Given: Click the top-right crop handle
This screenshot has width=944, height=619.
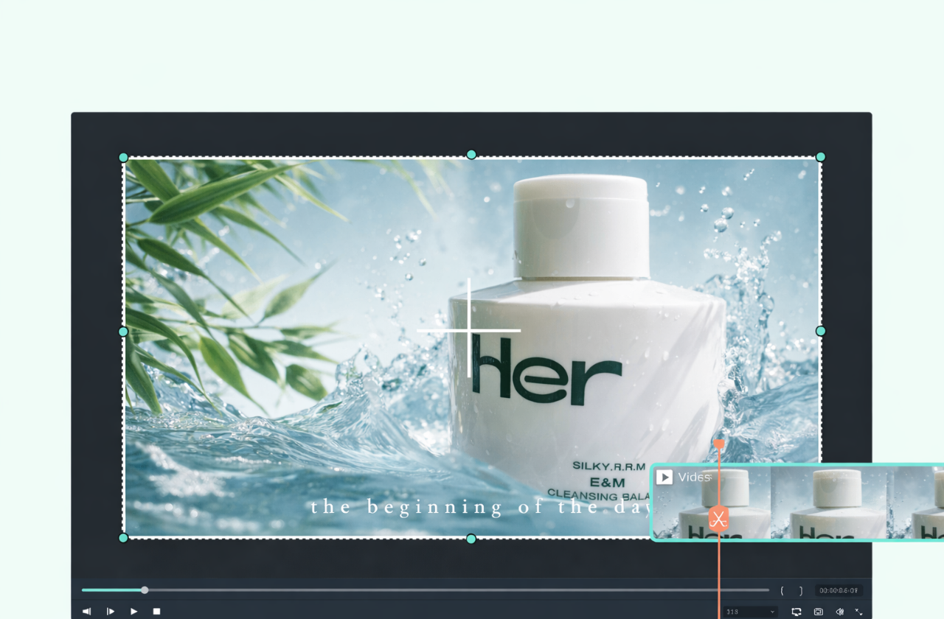Looking at the screenshot, I should pos(821,157).
